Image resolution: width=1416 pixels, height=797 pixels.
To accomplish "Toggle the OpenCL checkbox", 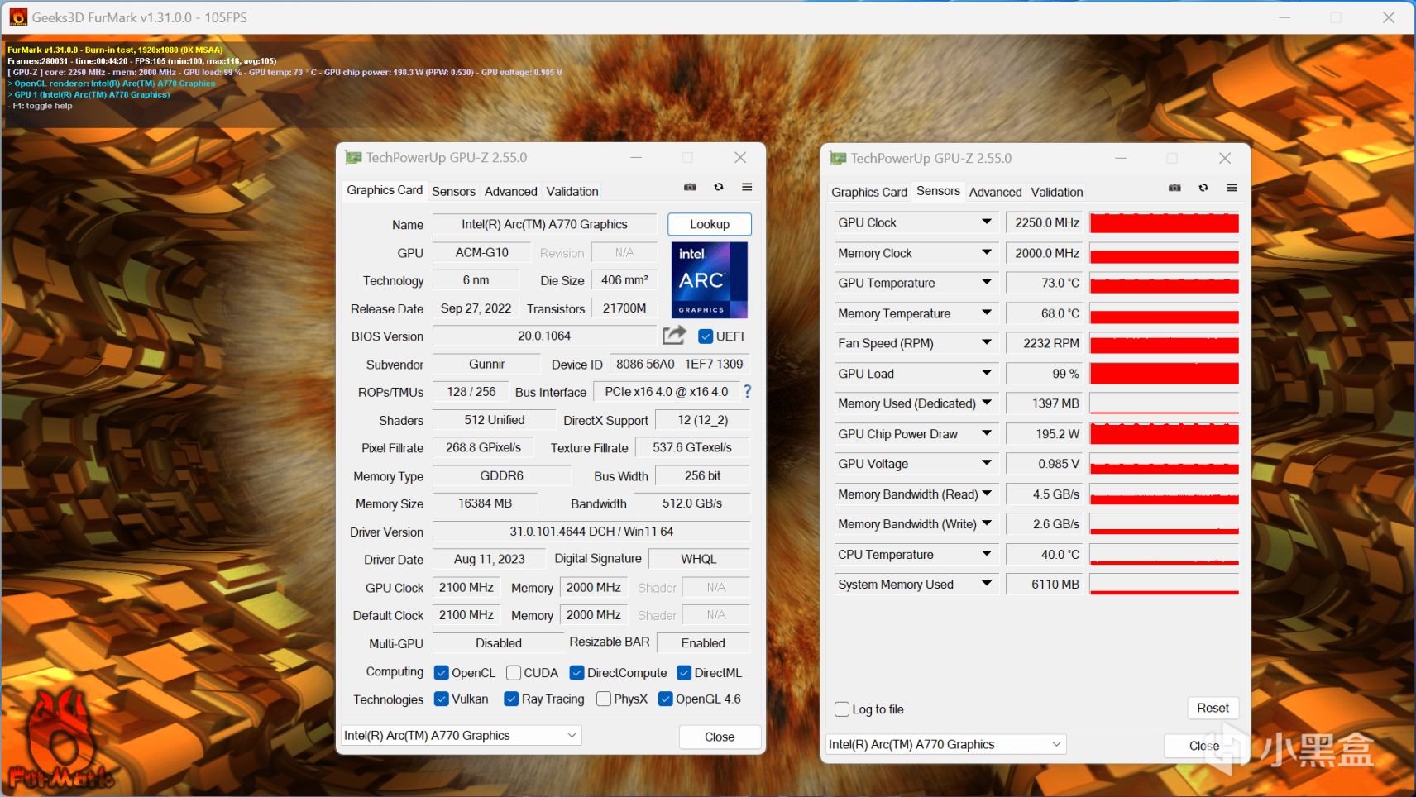I will coord(442,673).
